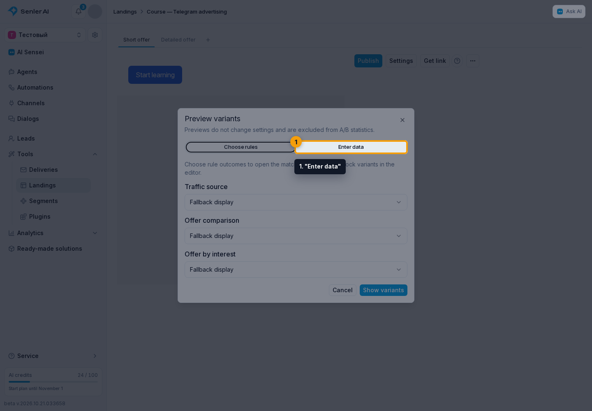Open the more options ellipsis menu
592x411 pixels.
pyautogui.click(x=473, y=61)
